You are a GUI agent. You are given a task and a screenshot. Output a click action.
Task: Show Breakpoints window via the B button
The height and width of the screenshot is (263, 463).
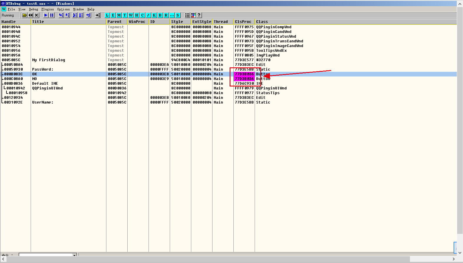[160, 15]
